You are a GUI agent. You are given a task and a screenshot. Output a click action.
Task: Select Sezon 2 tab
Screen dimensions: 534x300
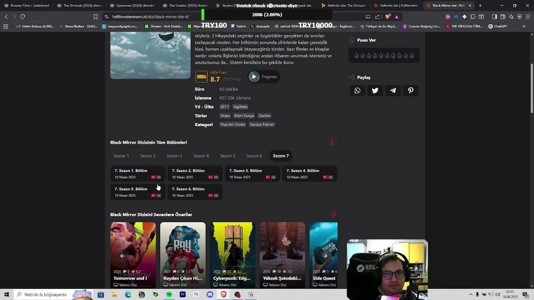(x=148, y=156)
